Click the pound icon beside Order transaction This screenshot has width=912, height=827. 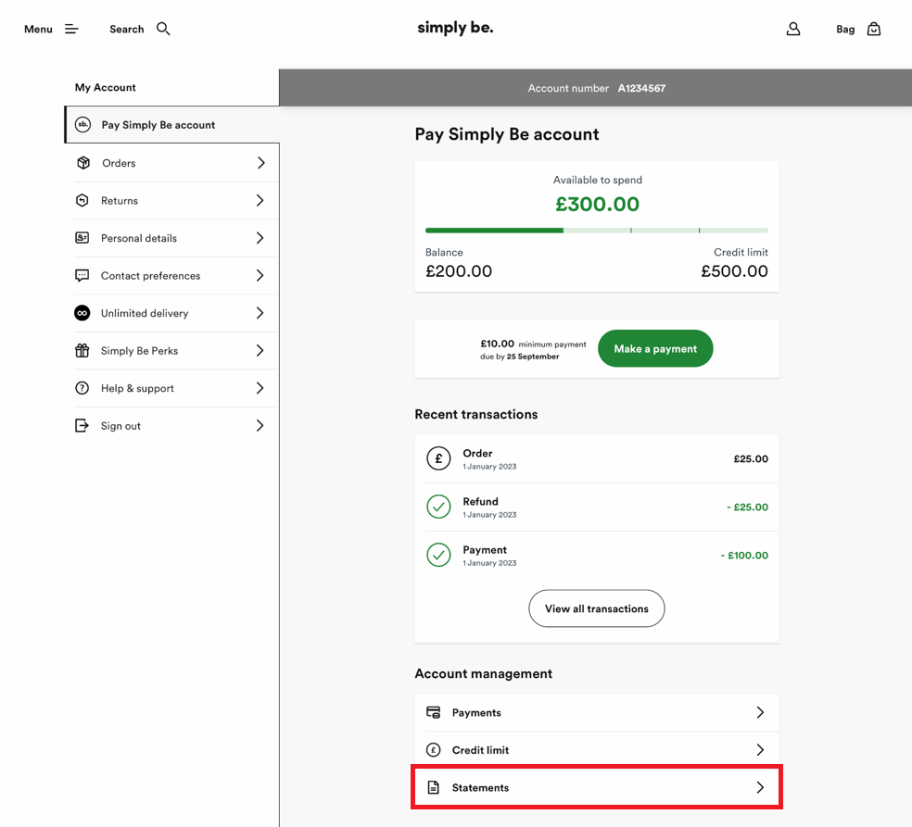(438, 458)
